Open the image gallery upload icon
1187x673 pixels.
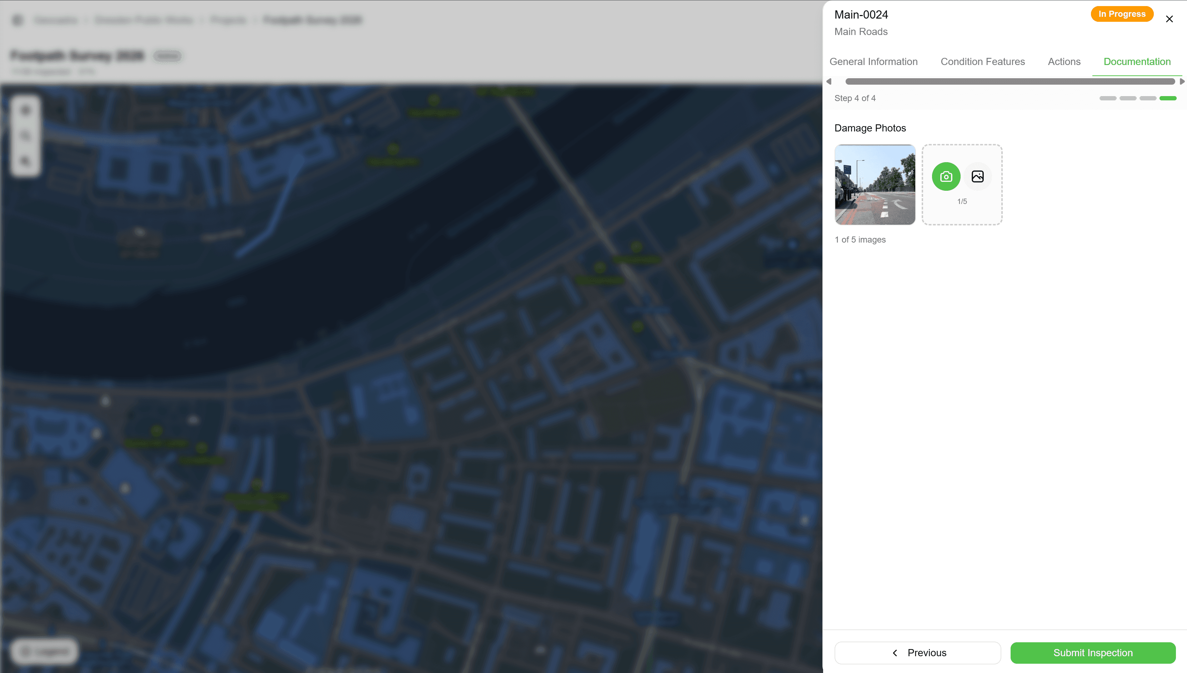977,176
